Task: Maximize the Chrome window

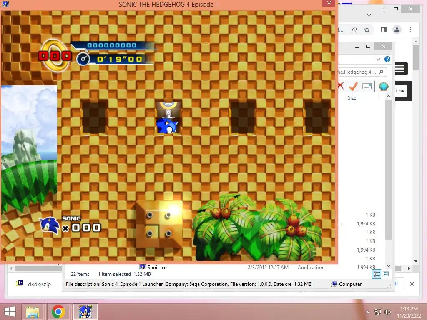Action: point(396,9)
